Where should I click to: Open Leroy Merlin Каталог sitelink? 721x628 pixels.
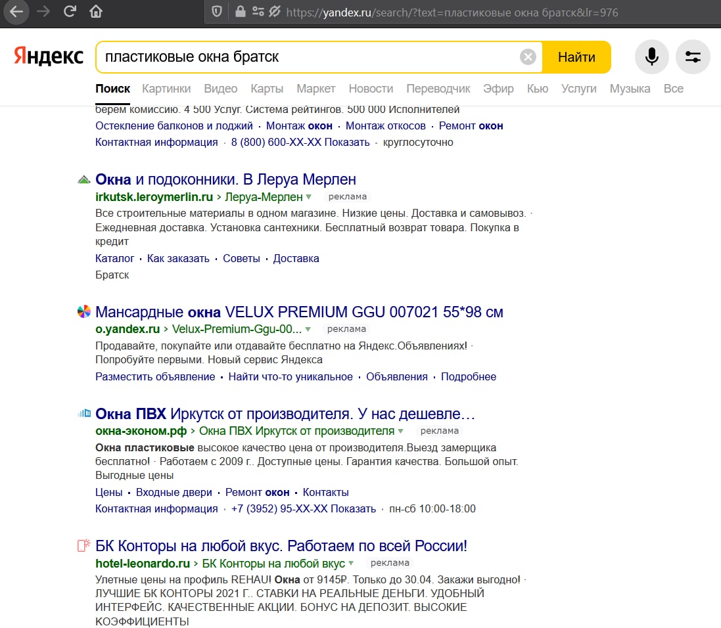click(114, 258)
